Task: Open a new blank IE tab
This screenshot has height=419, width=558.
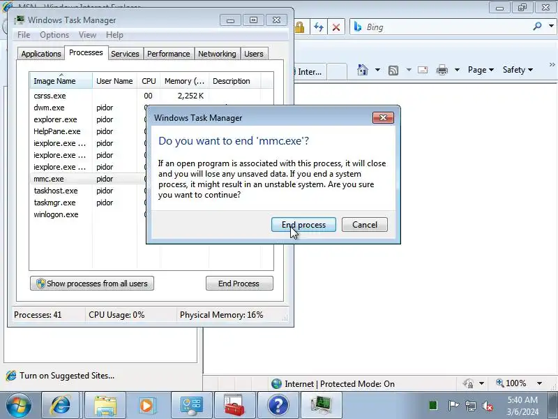Action: coord(337,72)
